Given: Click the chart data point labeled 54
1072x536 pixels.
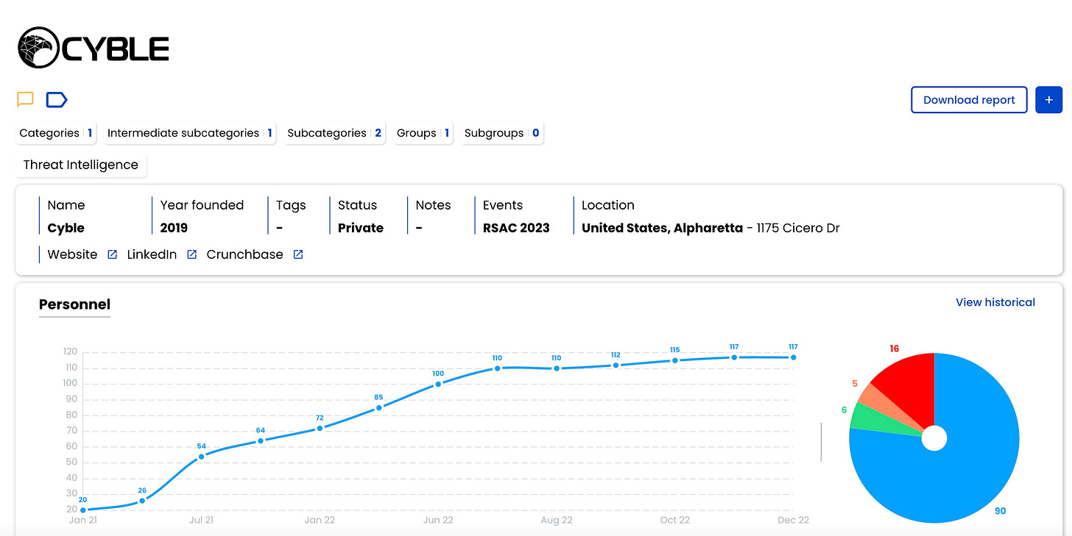Looking at the screenshot, I should point(202,456).
